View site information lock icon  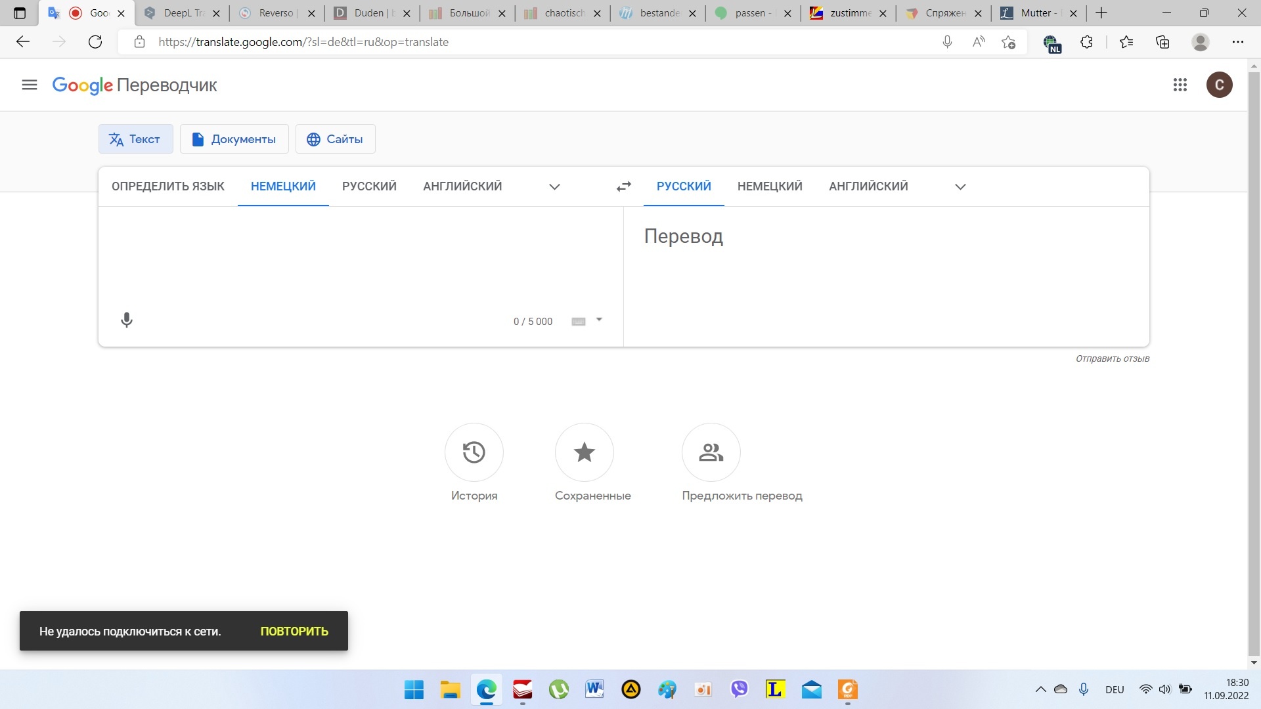coord(139,42)
